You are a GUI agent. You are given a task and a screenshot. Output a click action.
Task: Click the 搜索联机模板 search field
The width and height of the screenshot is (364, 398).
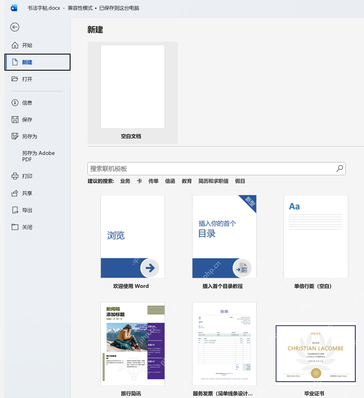(217, 169)
